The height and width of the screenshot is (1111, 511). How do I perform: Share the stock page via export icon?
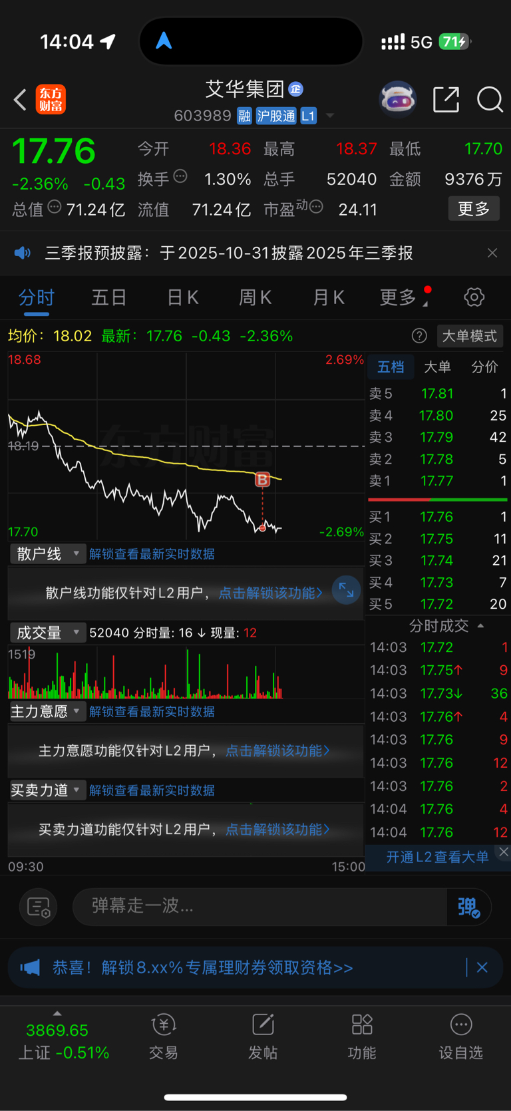[446, 99]
